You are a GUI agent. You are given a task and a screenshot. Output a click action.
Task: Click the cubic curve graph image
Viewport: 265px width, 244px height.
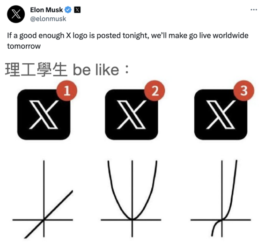[x=221, y=199]
